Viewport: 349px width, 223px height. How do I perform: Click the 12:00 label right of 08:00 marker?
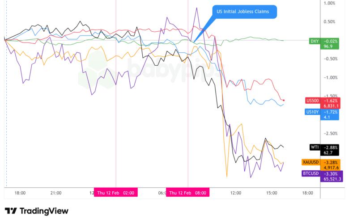click(235, 193)
